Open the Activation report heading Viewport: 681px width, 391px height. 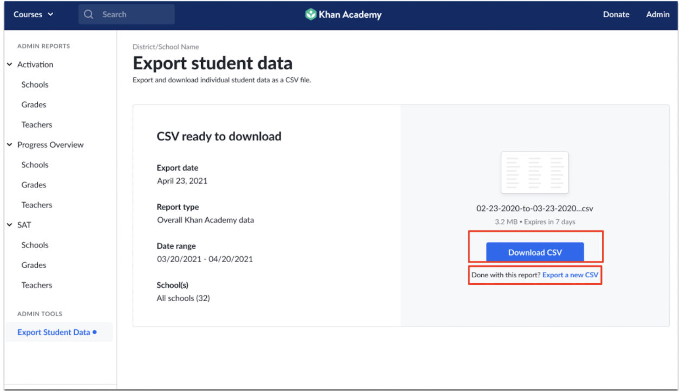pyautogui.click(x=35, y=64)
